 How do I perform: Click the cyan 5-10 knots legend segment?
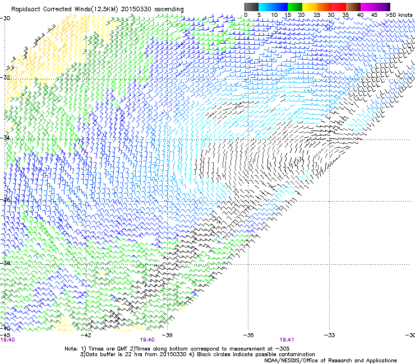point(266,7)
